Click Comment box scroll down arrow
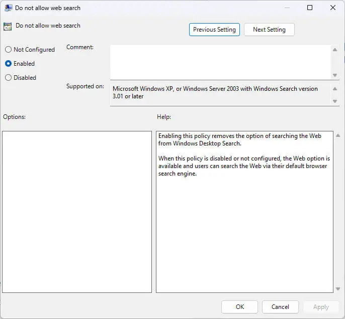345x319 pixels. (x=335, y=75)
